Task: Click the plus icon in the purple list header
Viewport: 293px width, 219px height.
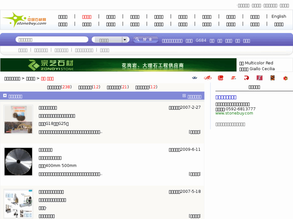Action: click(x=184, y=96)
